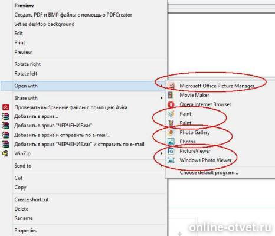
Task: Click the PictureViewer icon
Action: (171, 151)
